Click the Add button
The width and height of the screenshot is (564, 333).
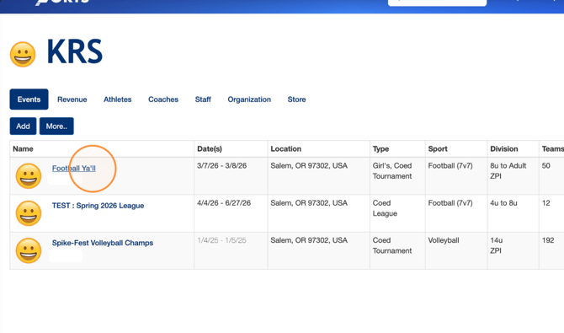tap(23, 126)
